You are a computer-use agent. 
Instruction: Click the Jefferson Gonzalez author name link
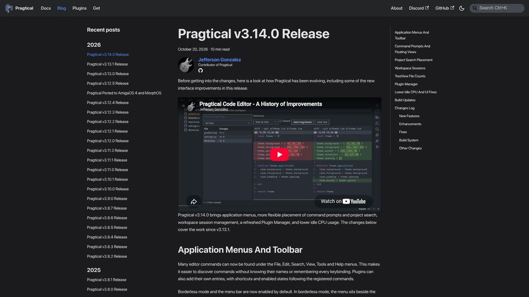pyautogui.click(x=219, y=59)
